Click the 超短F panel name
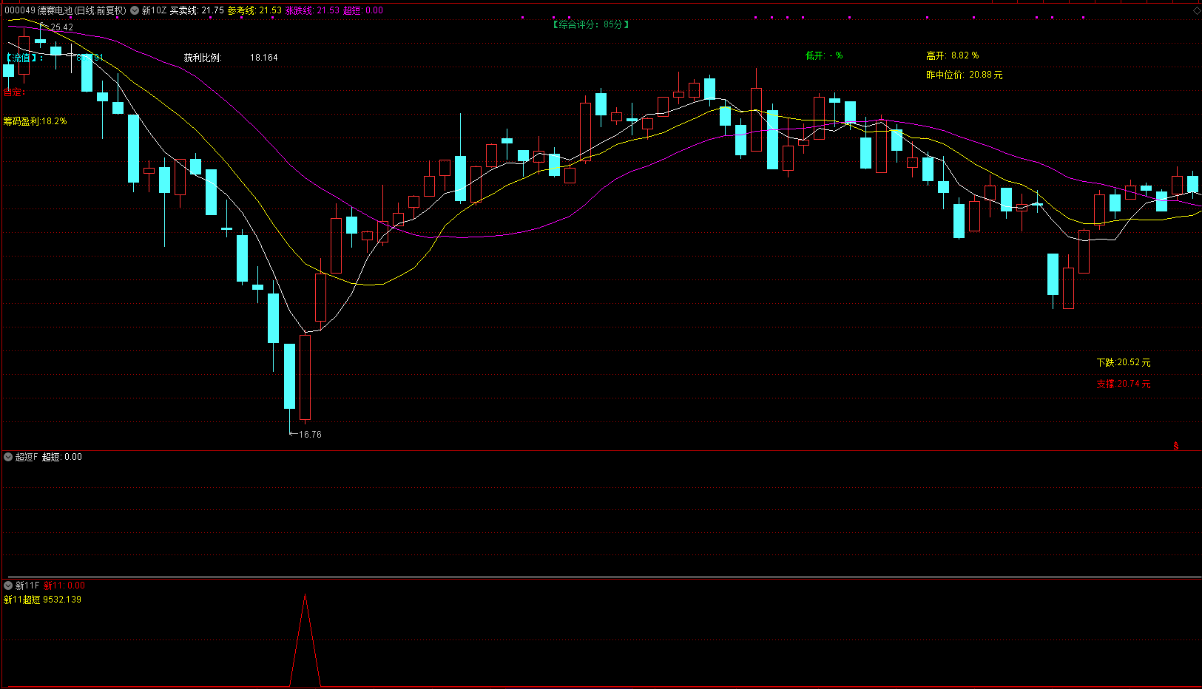Viewport: 1202px width, 689px height. tap(27, 457)
